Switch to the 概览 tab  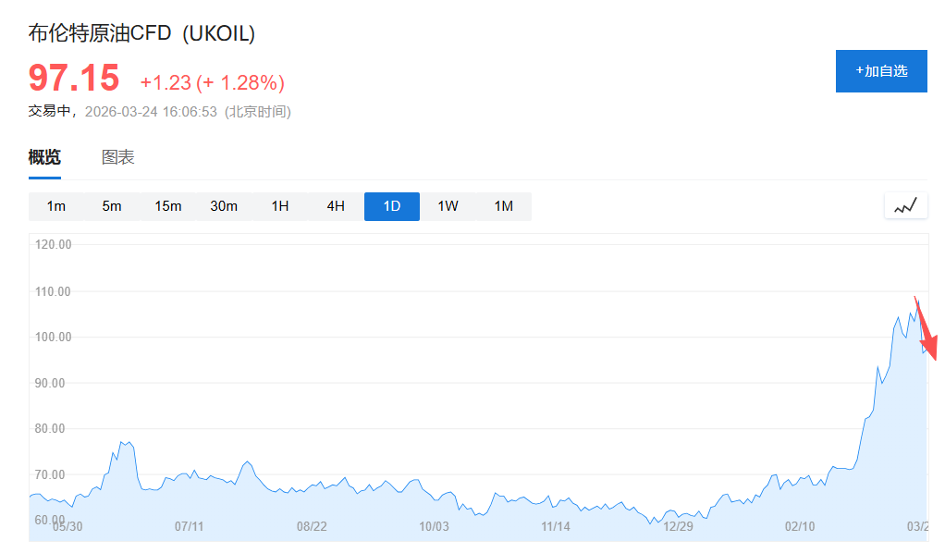(x=44, y=157)
